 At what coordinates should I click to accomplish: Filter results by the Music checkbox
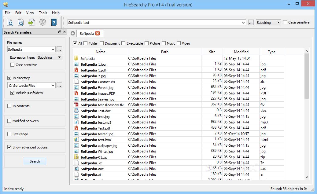click(x=164, y=43)
